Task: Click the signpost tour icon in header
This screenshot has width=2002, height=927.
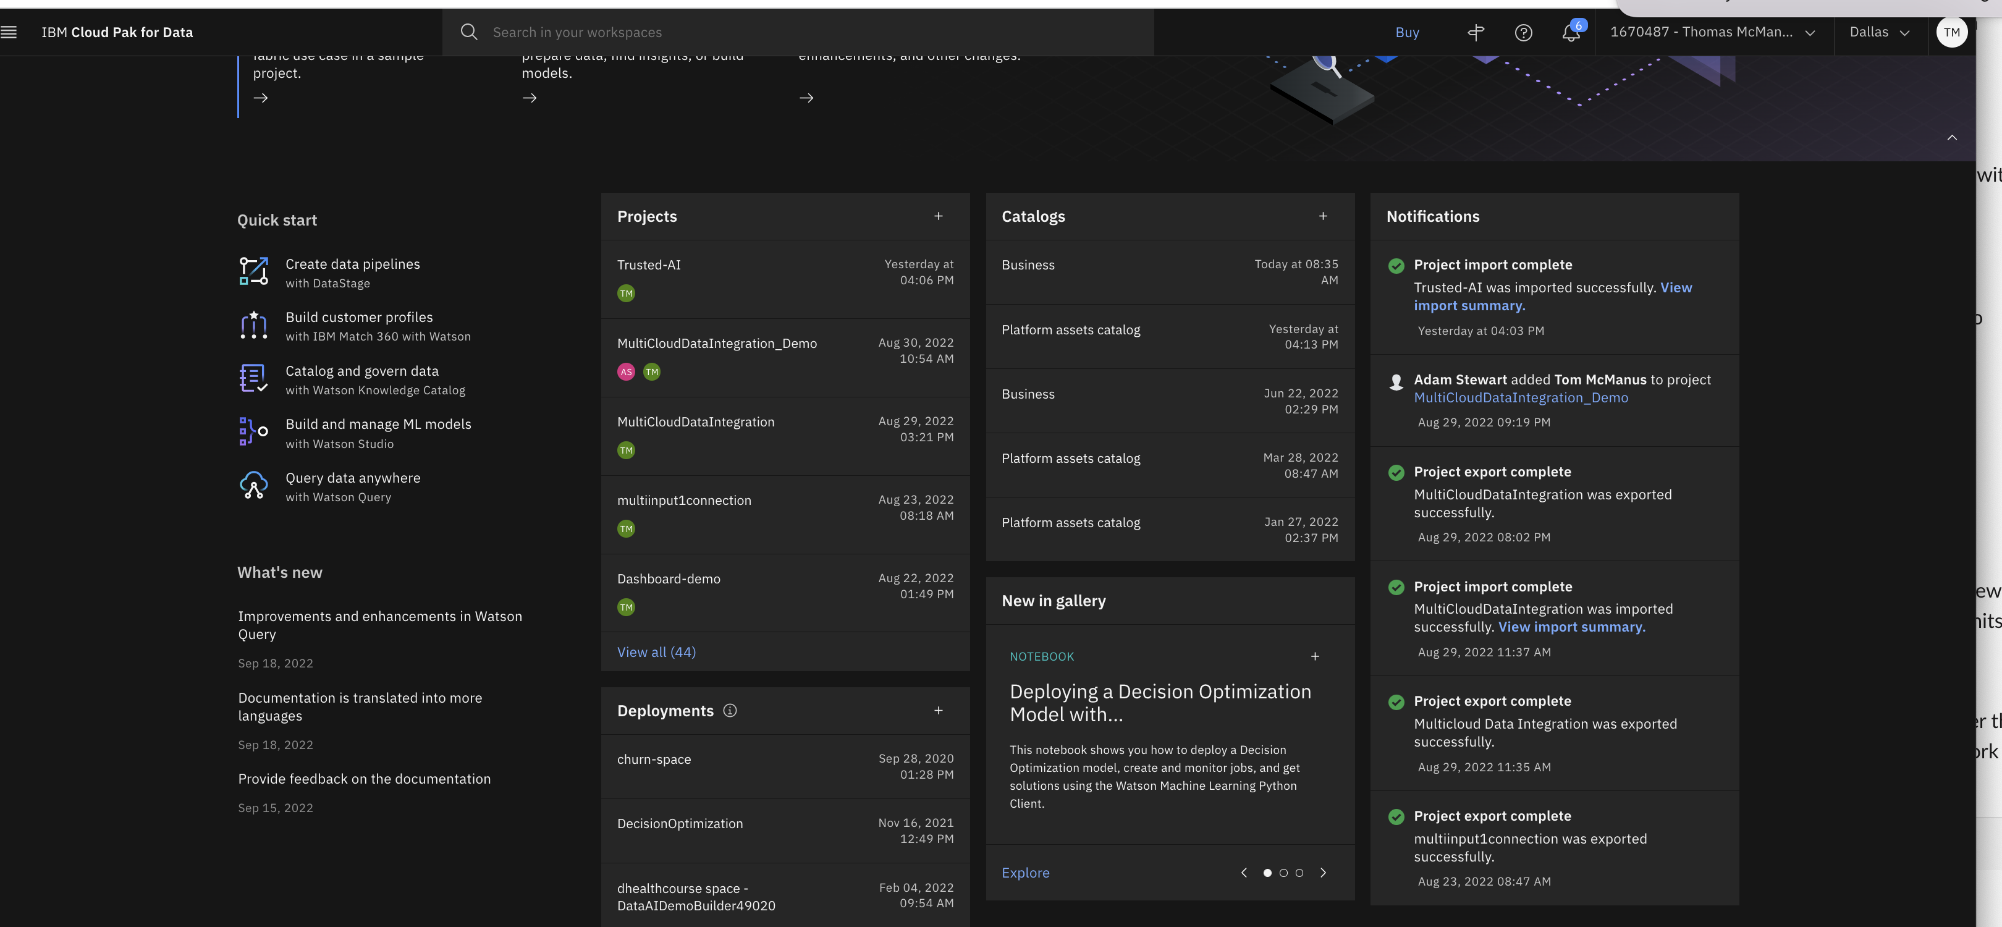Action: (x=1476, y=33)
